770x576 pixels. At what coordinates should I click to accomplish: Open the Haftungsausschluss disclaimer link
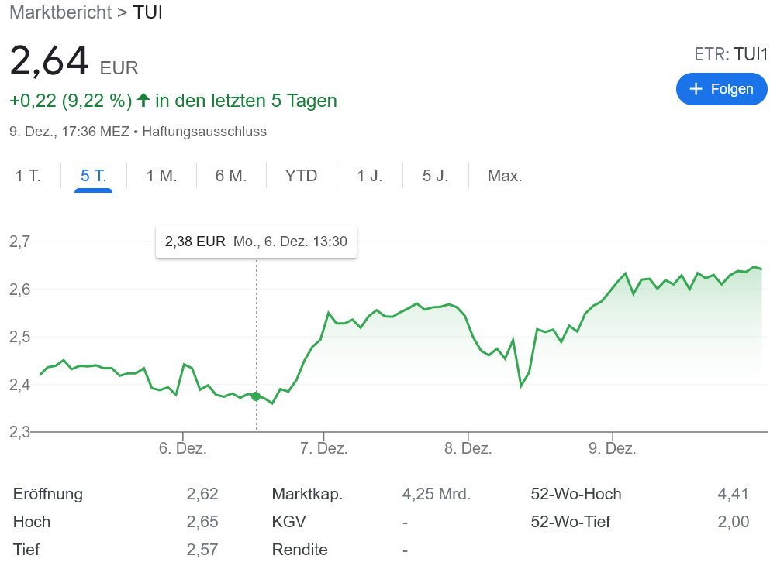[x=205, y=132]
